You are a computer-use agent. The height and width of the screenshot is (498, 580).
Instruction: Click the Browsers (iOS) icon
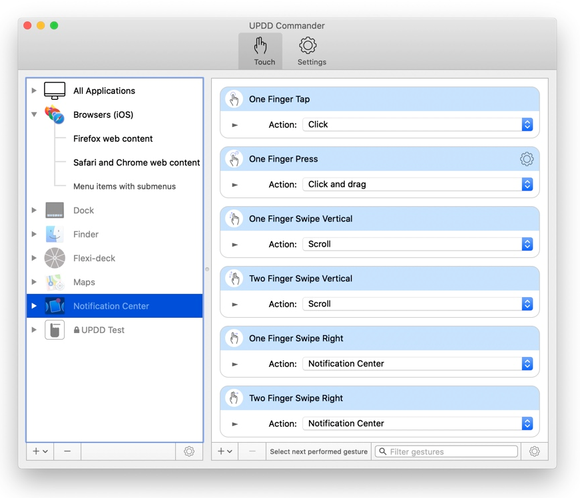55,114
